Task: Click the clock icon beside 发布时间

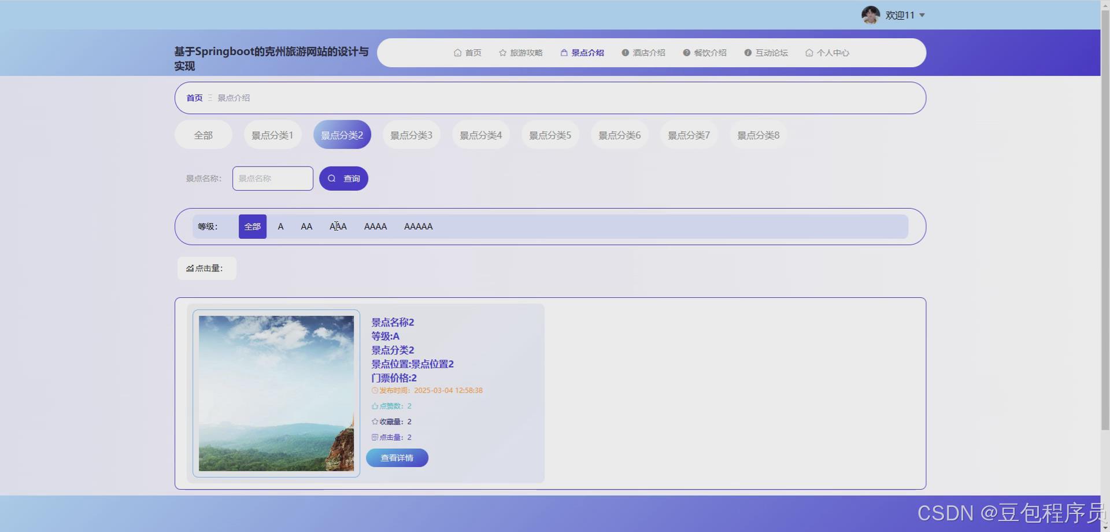Action: pos(375,390)
